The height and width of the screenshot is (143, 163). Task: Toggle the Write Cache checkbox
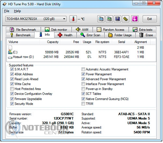(12, 84)
